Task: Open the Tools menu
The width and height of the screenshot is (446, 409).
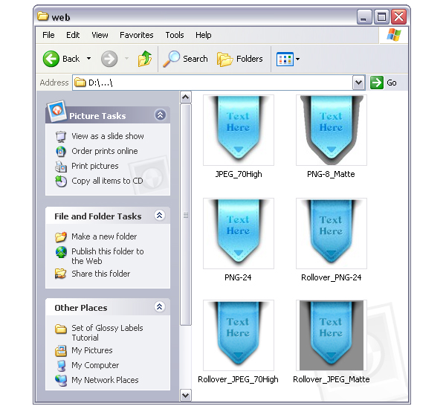Action: click(175, 35)
